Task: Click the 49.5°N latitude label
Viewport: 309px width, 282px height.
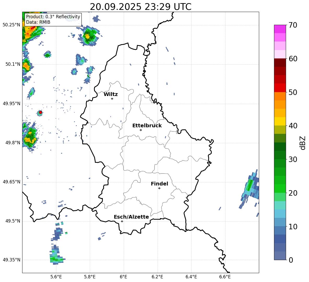Action: pos(13,221)
